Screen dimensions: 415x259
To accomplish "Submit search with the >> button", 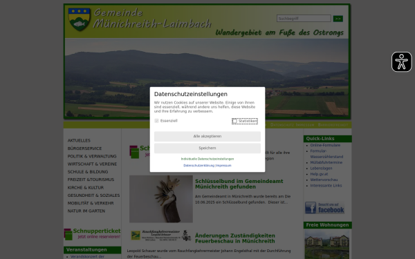I will click(x=338, y=19).
